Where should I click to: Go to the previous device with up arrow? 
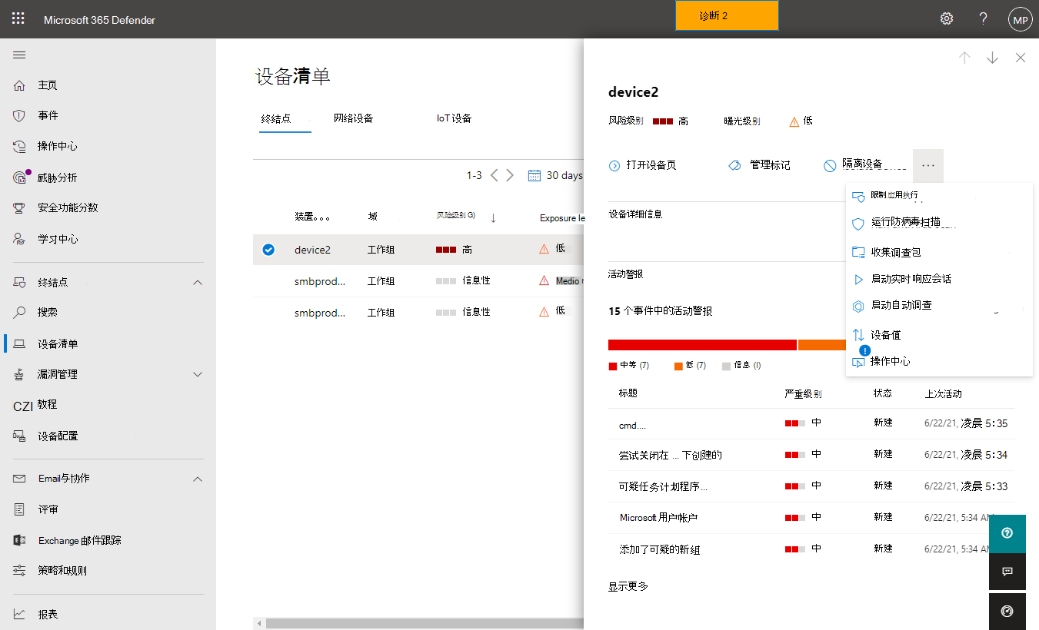click(964, 58)
